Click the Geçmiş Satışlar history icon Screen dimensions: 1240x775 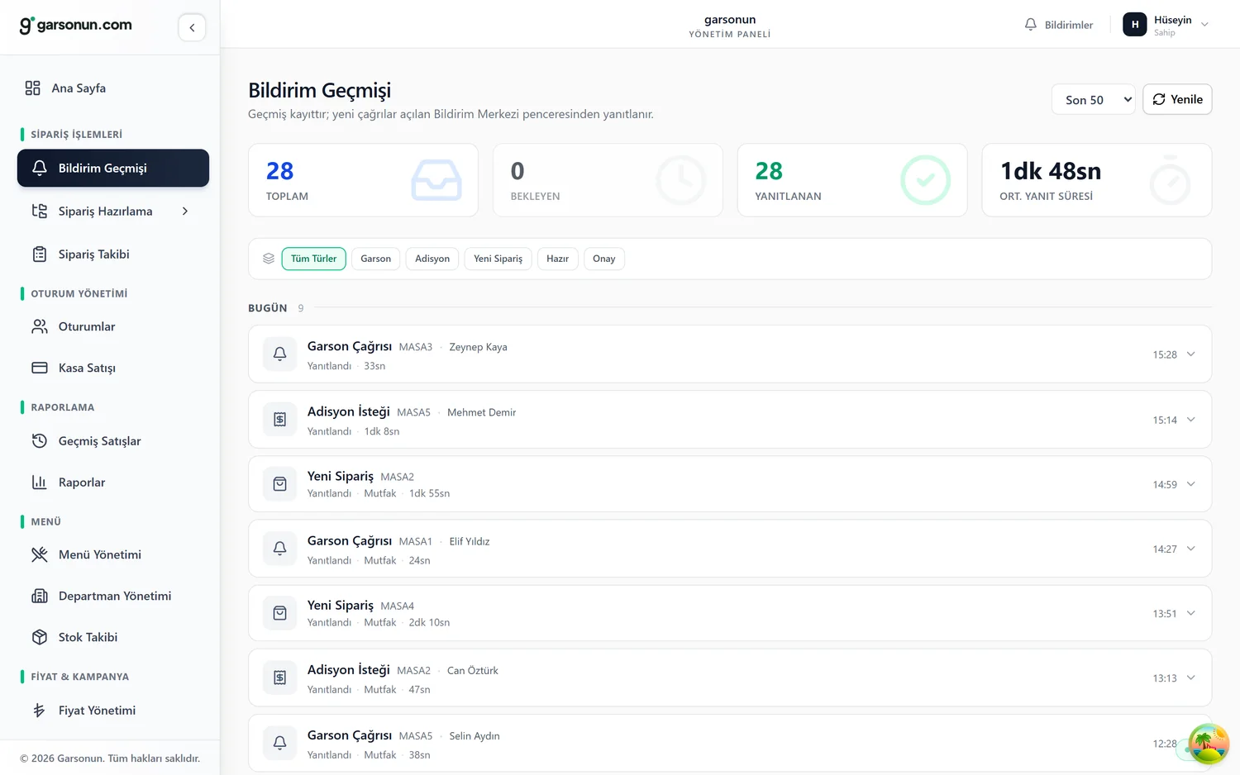pos(39,441)
